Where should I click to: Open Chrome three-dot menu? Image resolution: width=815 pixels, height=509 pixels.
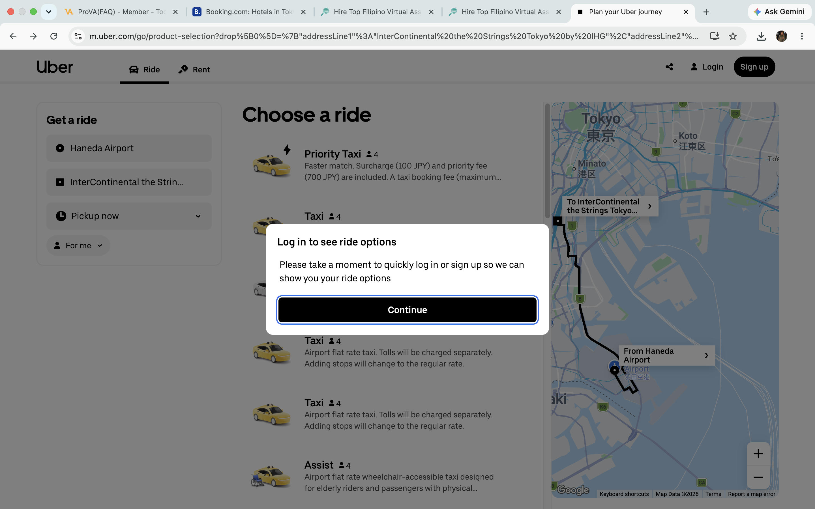tap(802, 36)
